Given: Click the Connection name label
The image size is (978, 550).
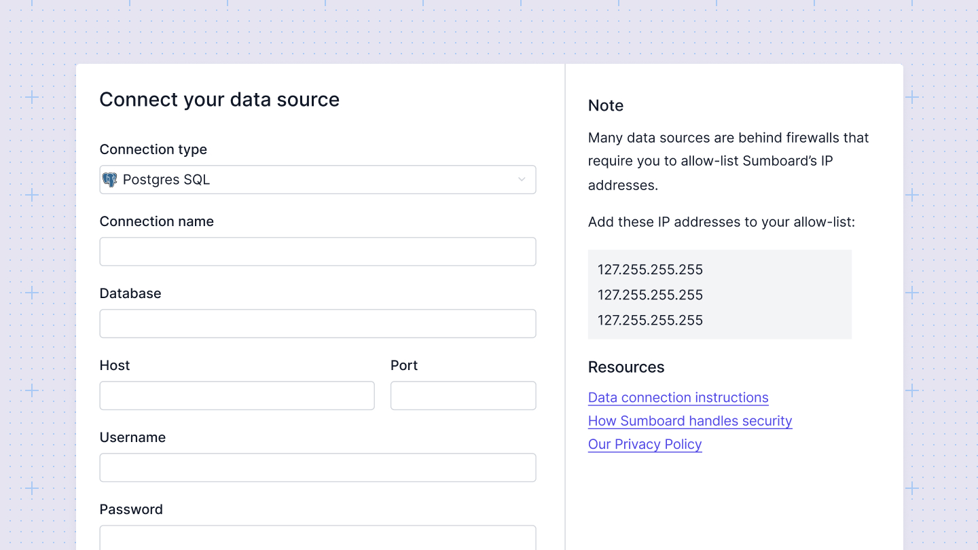Looking at the screenshot, I should tap(156, 221).
